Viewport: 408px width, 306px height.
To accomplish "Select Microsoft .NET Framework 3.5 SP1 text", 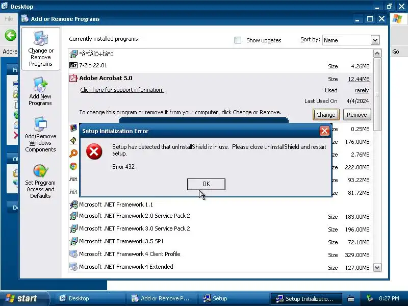I will pyautogui.click(x=121, y=241).
